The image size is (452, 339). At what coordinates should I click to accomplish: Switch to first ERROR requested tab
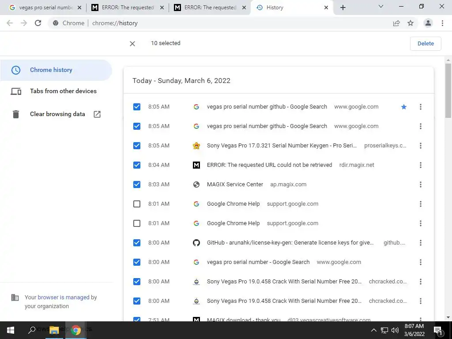pyautogui.click(x=128, y=8)
